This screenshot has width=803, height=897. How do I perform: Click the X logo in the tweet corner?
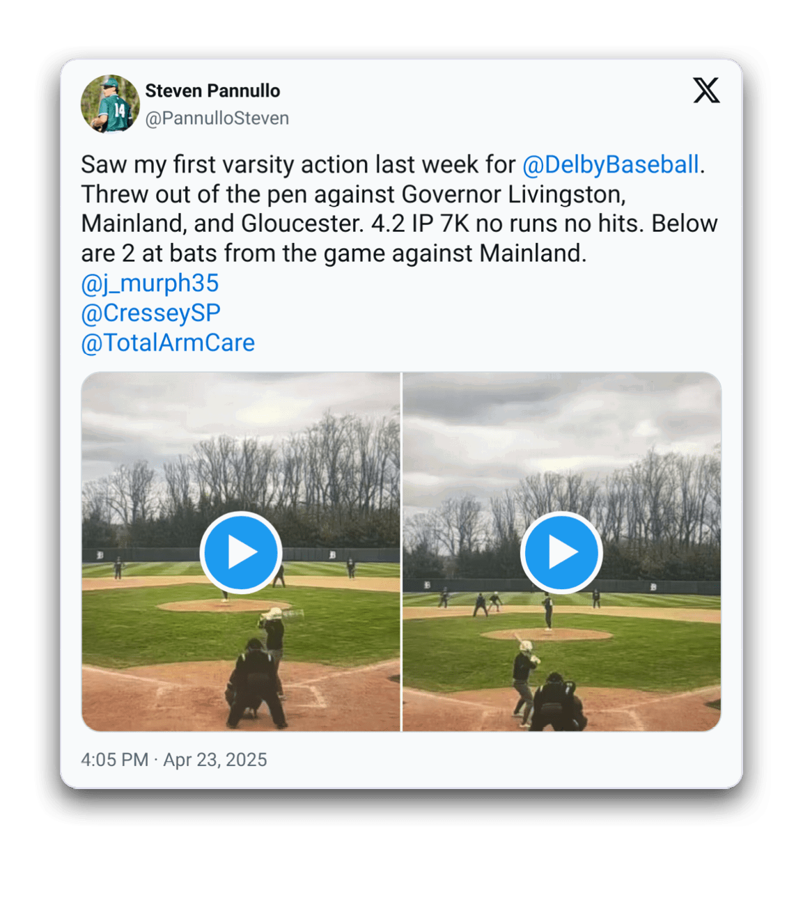click(x=706, y=91)
